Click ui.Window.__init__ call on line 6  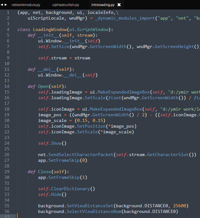coord(69,41)
